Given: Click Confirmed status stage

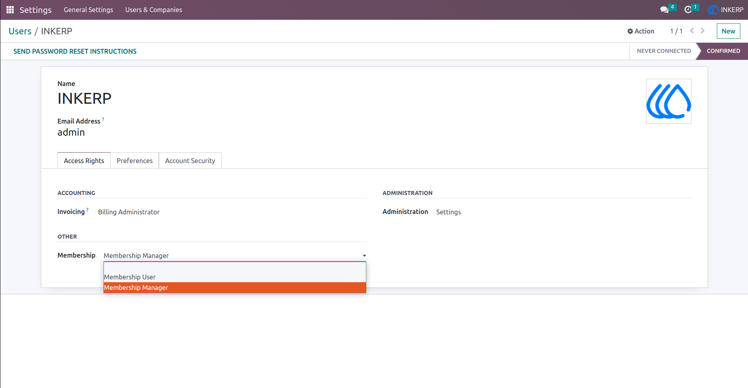Looking at the screenshot, I should point(723,51).
